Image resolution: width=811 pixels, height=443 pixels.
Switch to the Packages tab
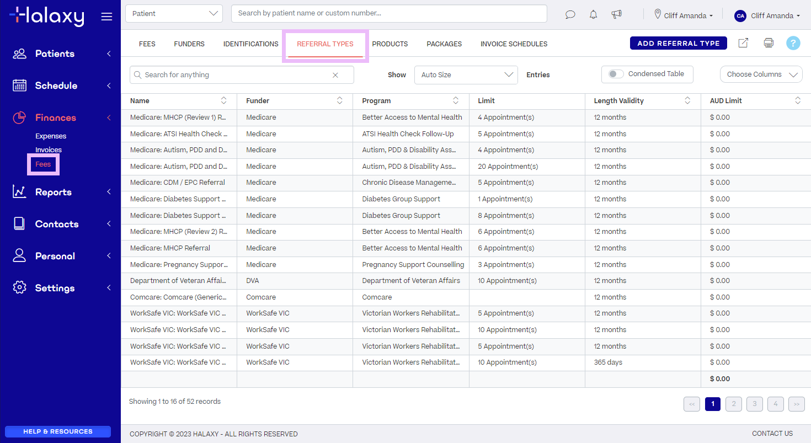(444, 44)
